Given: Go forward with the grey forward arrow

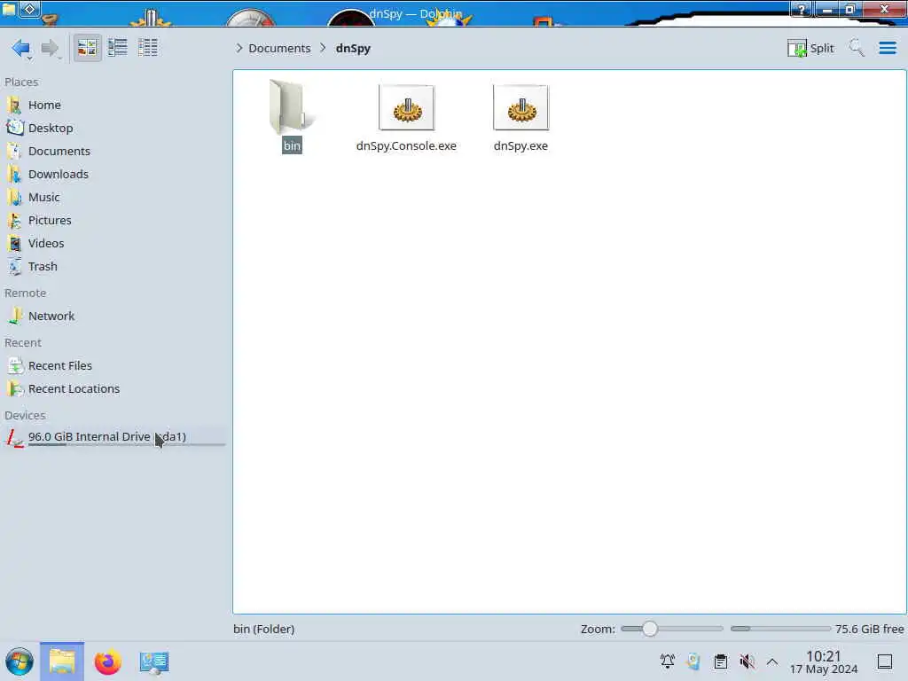Looking at the screenshot, I should pos(50,48).
